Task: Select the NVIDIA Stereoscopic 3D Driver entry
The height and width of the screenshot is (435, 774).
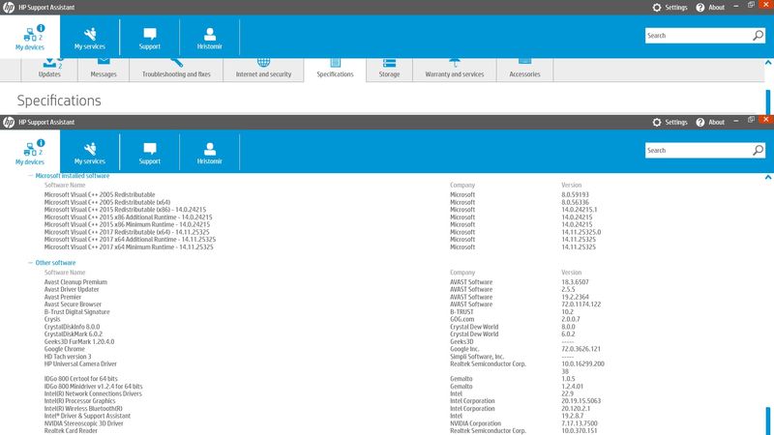Action: [x=84, y=423]
